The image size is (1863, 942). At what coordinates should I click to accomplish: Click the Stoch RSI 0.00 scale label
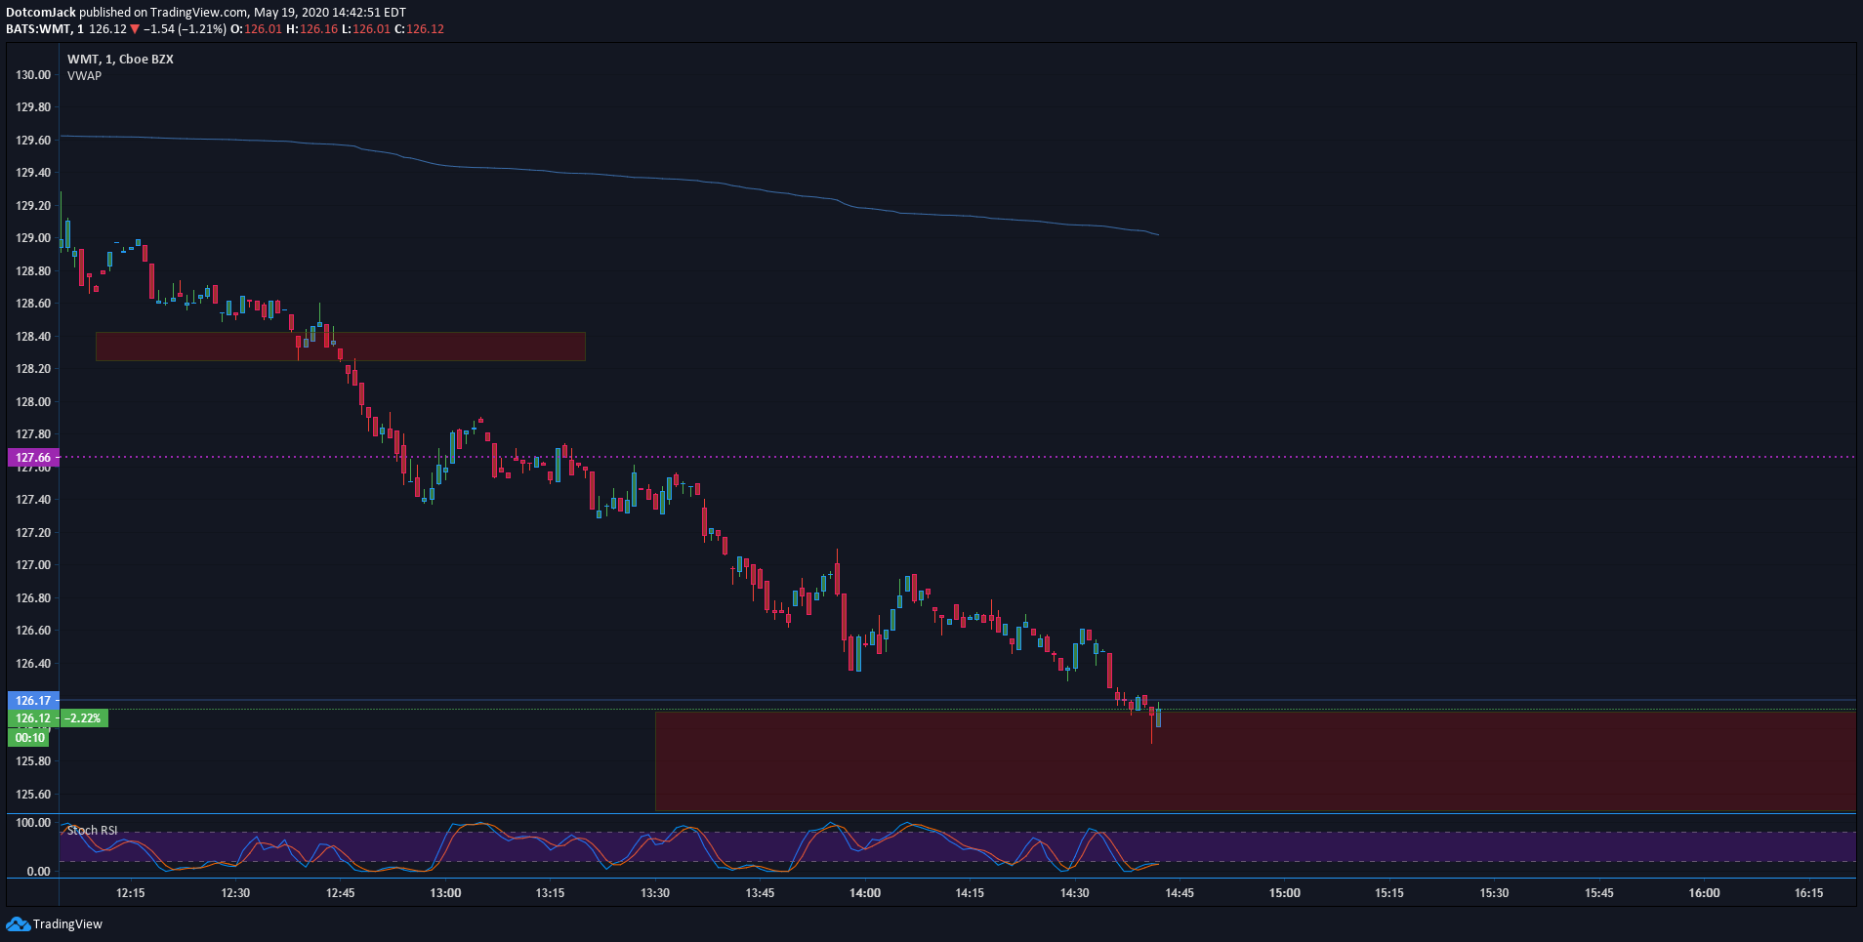(38, 871)
